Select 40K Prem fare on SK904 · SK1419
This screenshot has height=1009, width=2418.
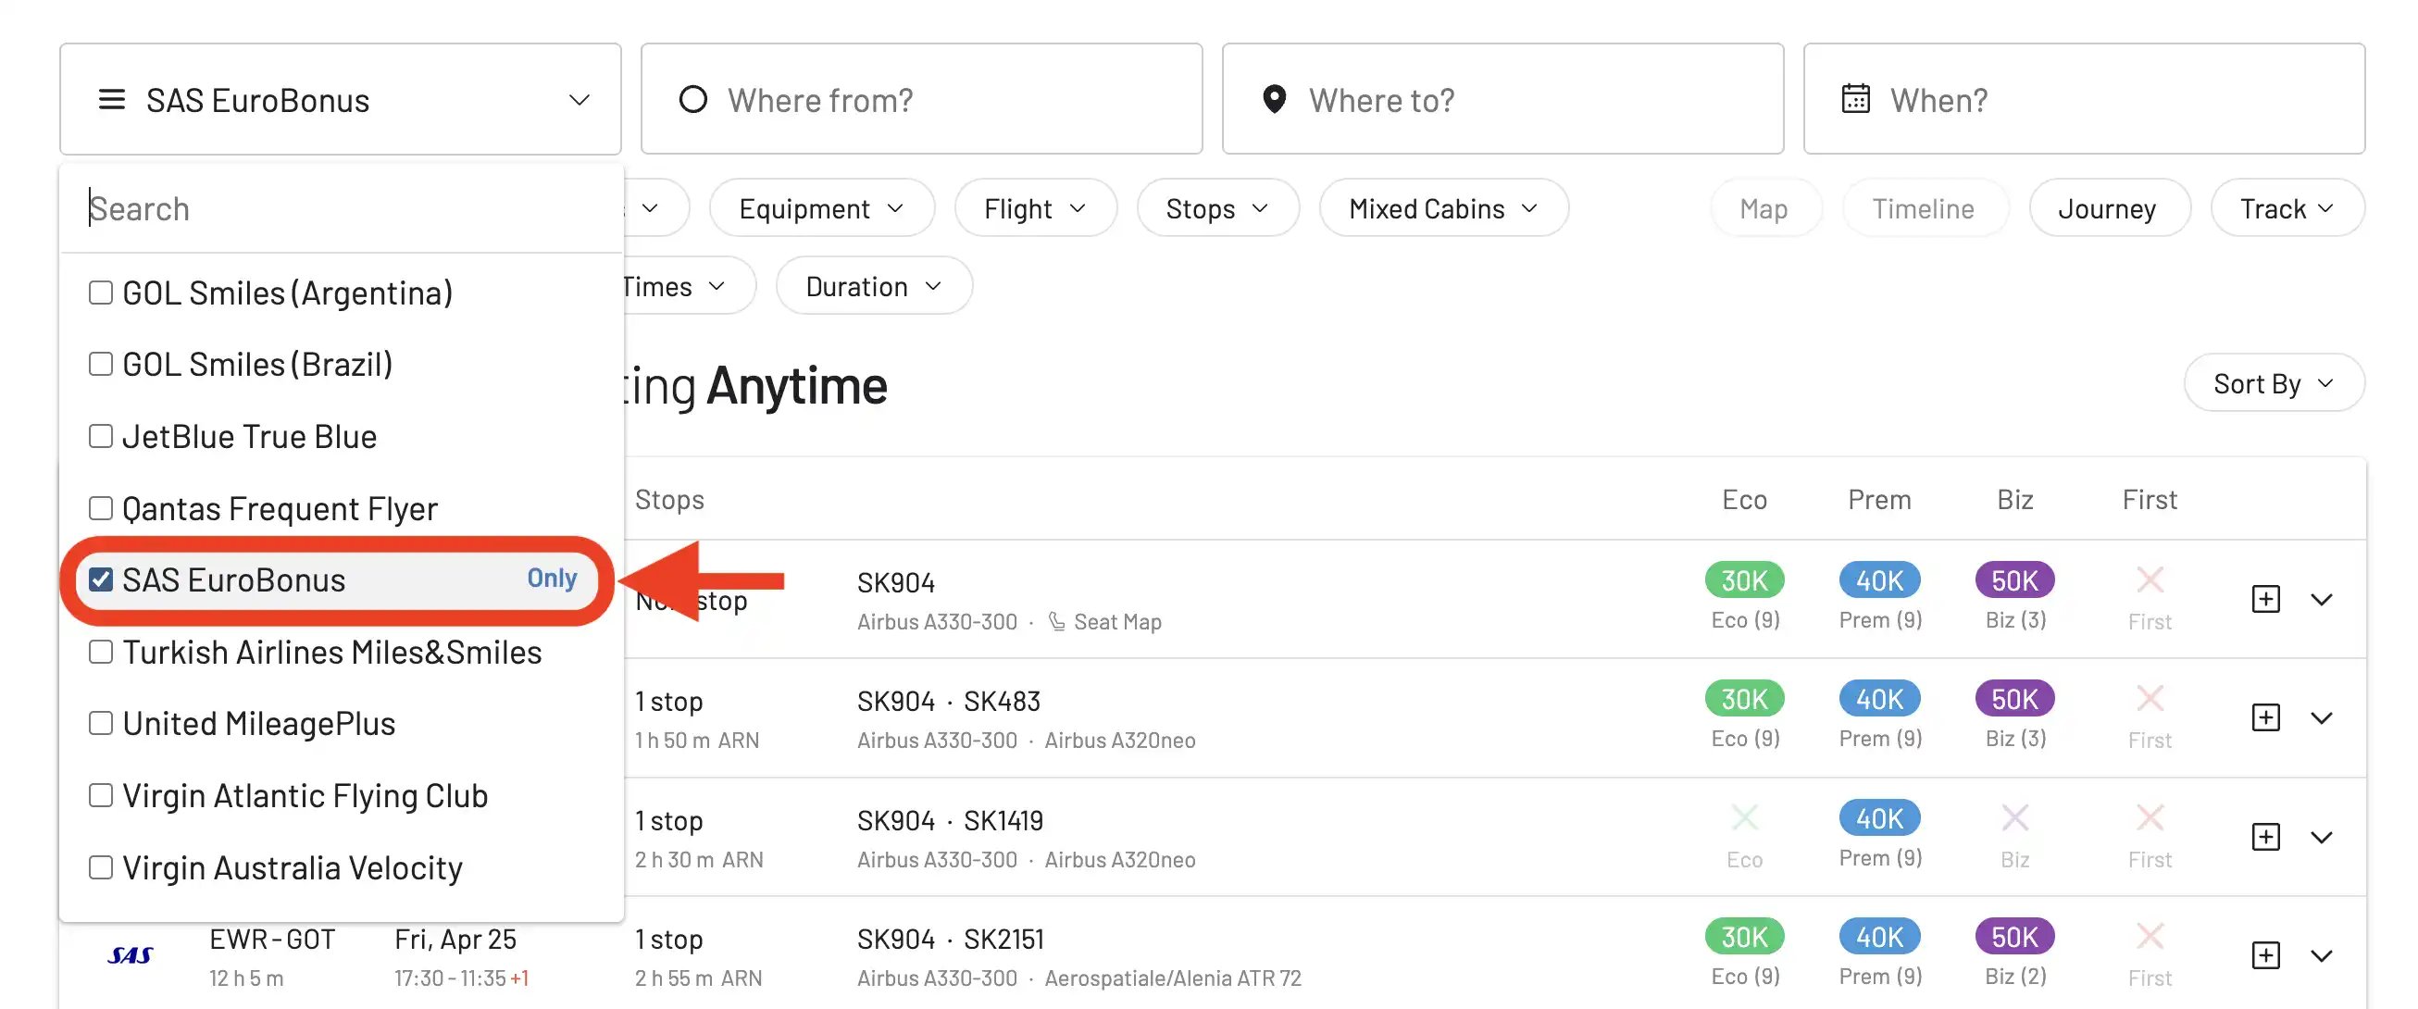click(1879, 818)
